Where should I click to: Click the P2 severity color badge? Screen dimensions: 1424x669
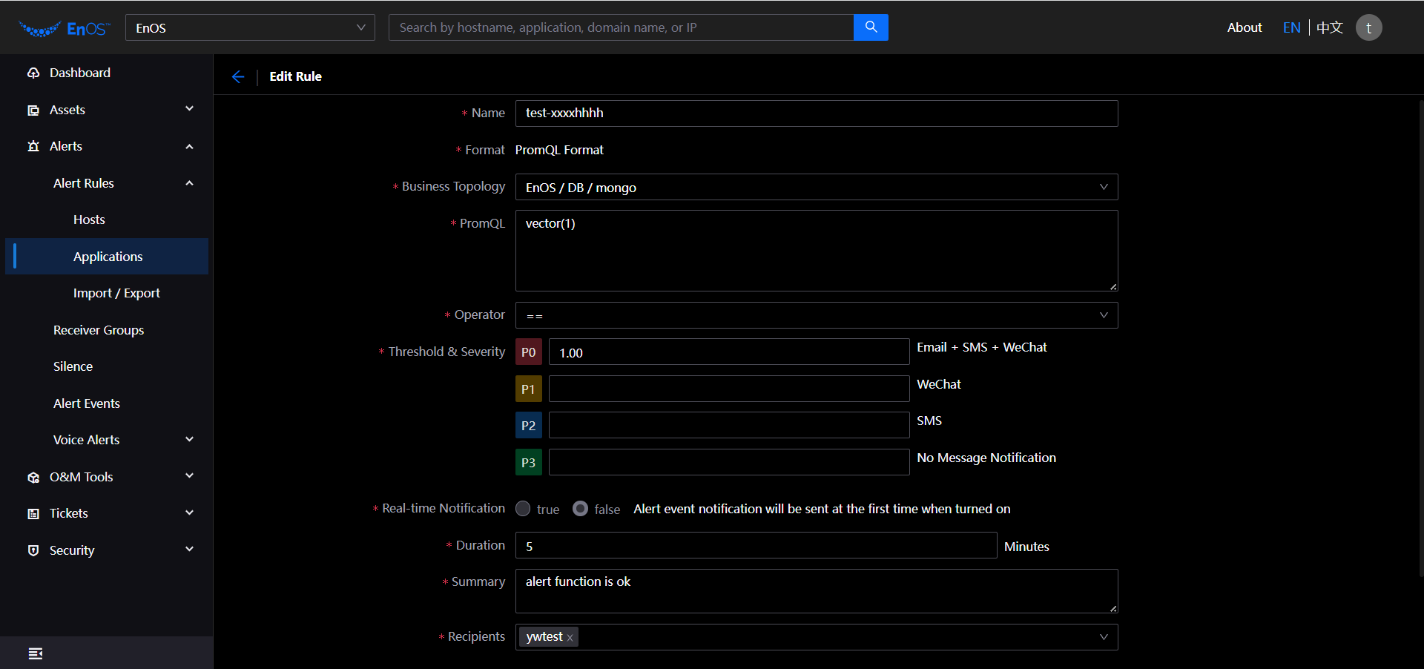528,426
